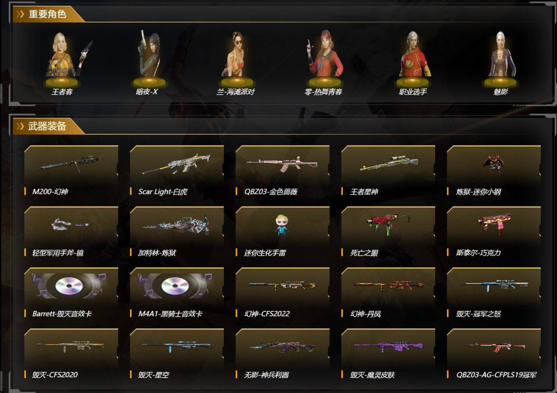Click the 武器装备 section header
The image size is (557, 393).
click(47, 126)
